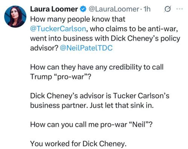Click the blue verified checkmark badge
Image resolution: width=188 pixels, height=149 pixels.
click(83, 9)
